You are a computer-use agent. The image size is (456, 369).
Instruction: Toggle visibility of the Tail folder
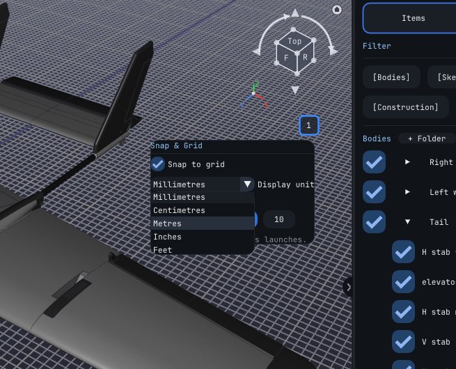(374, 222)
